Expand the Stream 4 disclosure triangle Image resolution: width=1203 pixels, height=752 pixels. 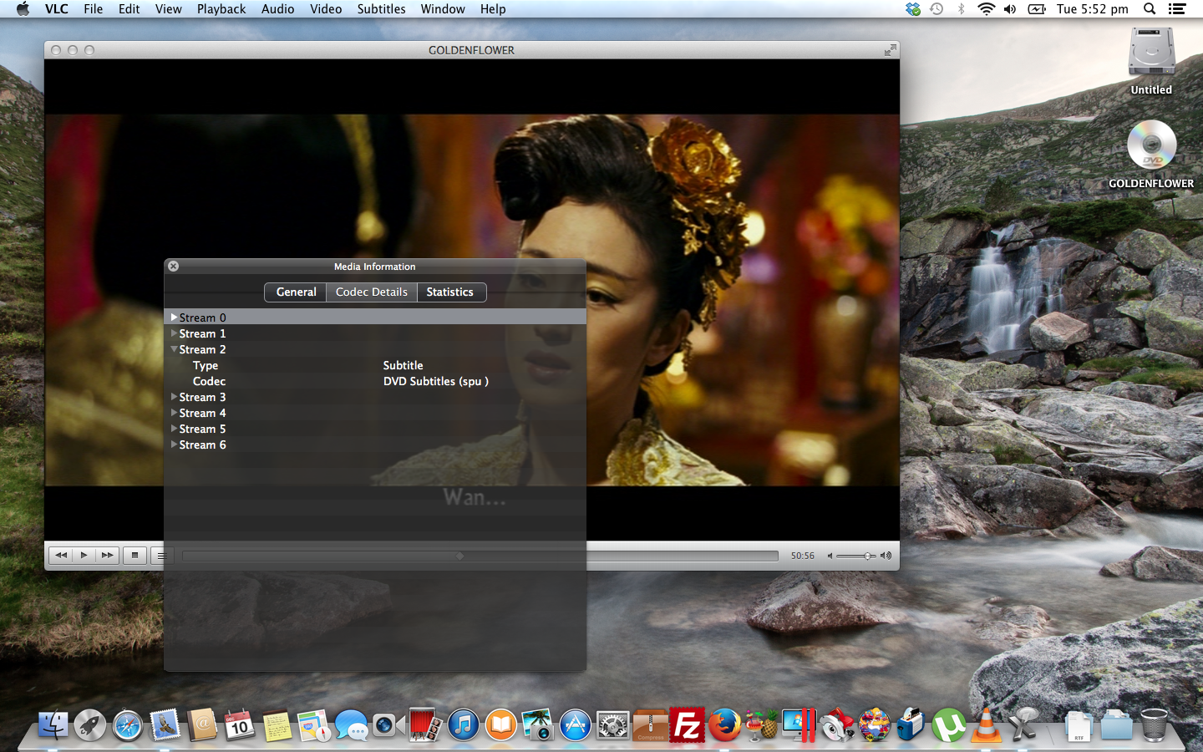pos(174,413)
